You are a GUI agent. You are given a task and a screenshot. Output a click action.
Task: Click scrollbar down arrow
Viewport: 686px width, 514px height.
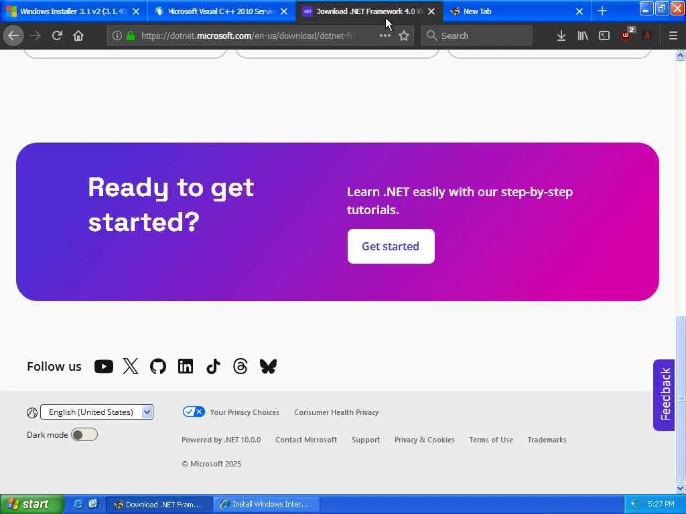tap(680, 488)
